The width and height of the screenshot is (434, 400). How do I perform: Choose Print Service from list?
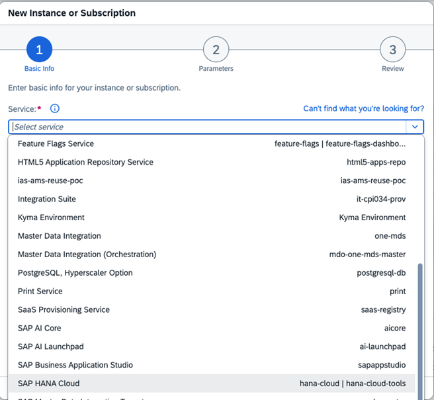click(40, 292)
